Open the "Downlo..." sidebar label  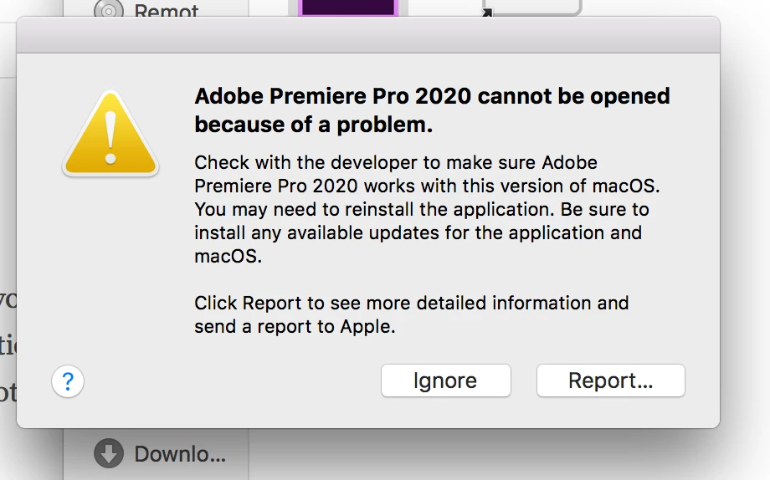click(x=180, y=455)
